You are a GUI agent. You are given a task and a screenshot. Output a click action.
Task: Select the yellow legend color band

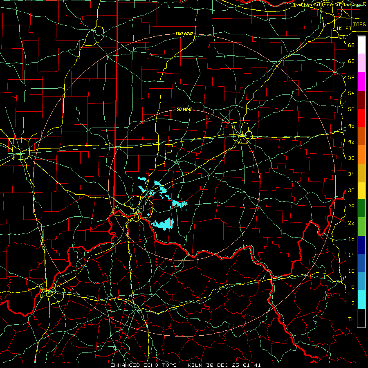coord(361,190)
